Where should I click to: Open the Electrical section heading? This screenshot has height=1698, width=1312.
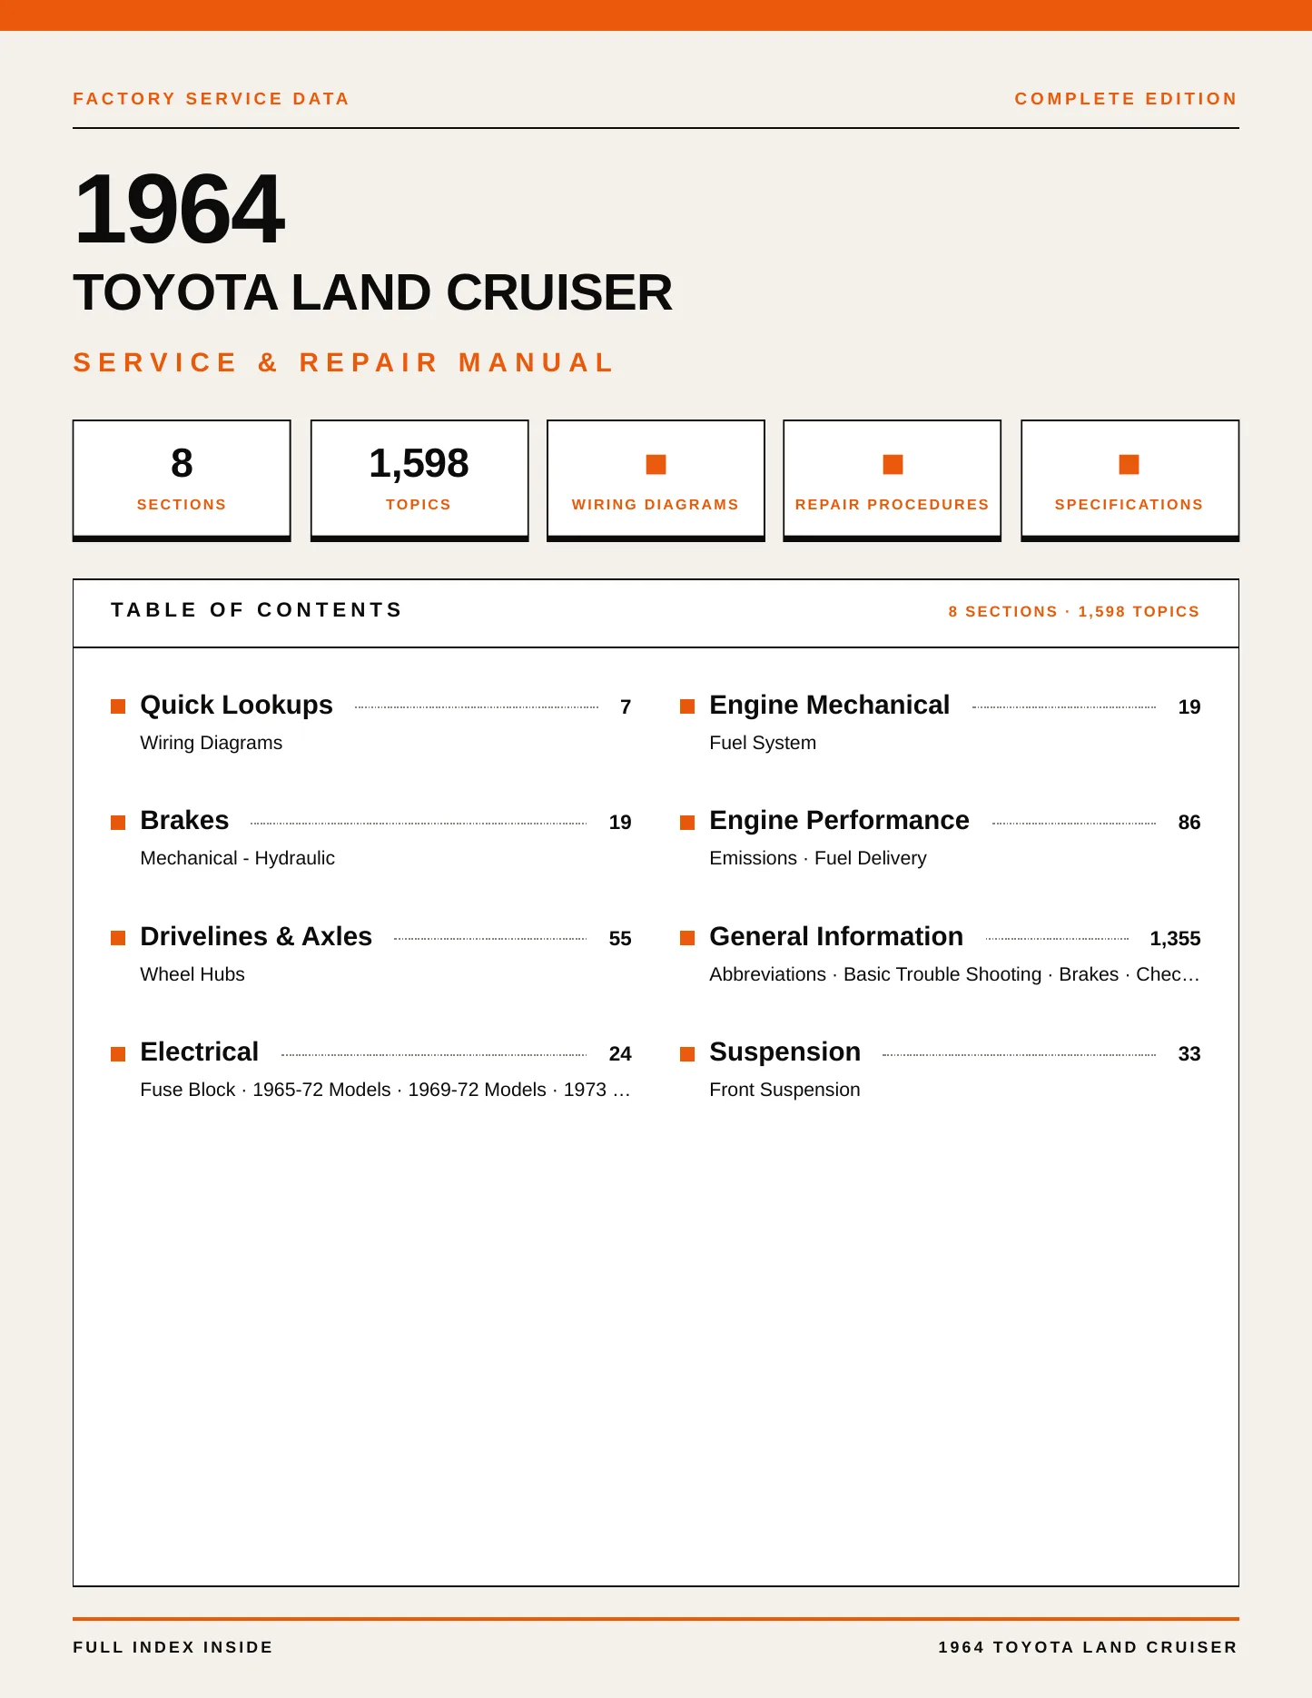[x=199, y=1051]
